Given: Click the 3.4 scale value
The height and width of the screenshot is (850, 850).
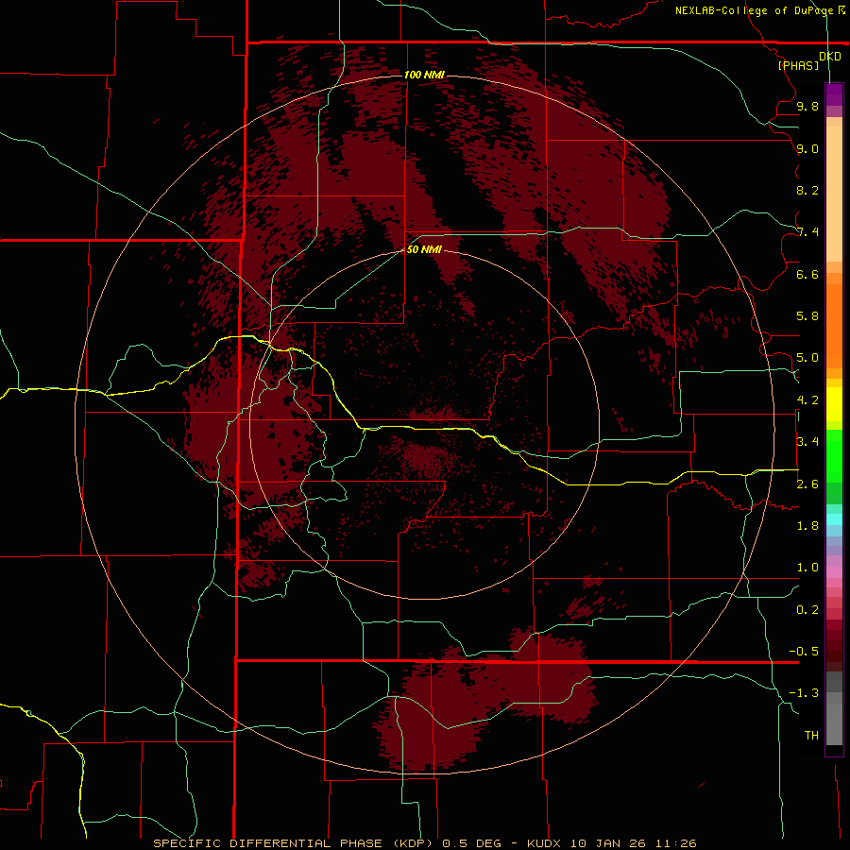Looking at the screenshot, I should [x=807, y=442].
